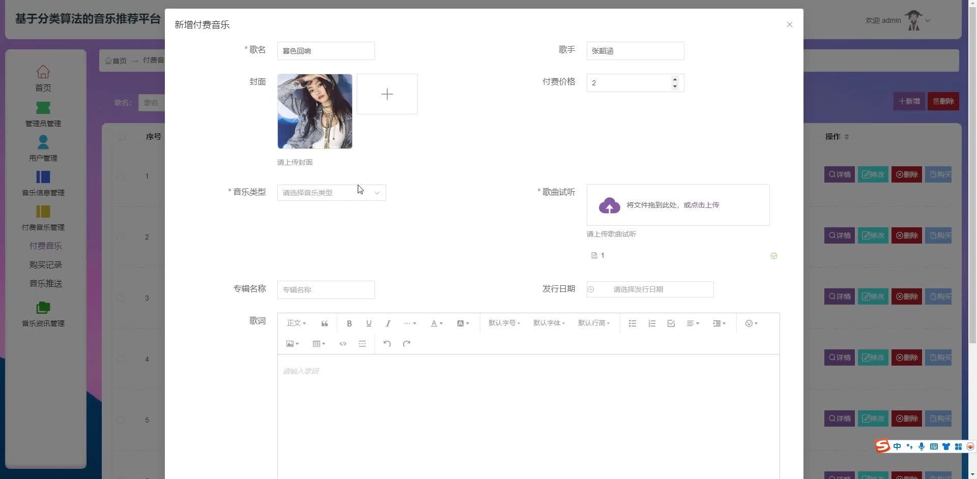
Task: Open the font color picker in editor
Action: [x=437, y=323]
